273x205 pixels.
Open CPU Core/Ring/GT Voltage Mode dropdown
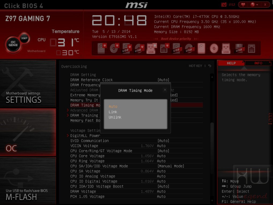point(163,151)
